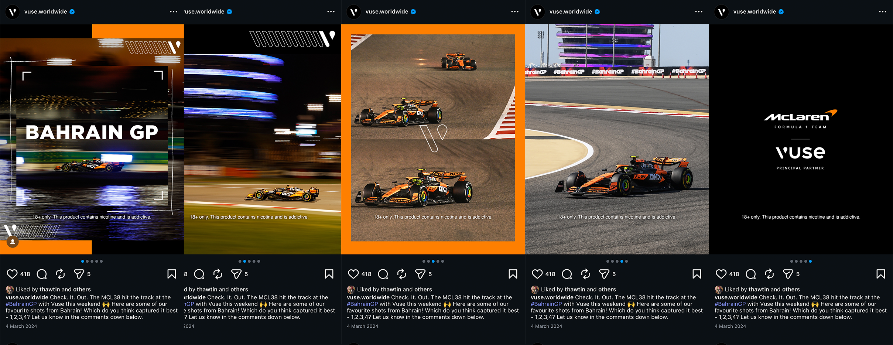
Task: Select carousel dot indicator under first post
Action: click(x=92, y=262)
